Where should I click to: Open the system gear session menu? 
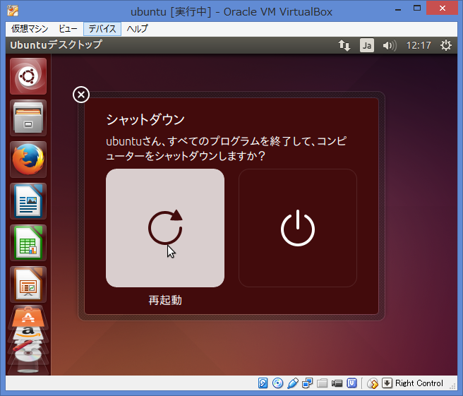pyautogui.click(x=446, y=45)
